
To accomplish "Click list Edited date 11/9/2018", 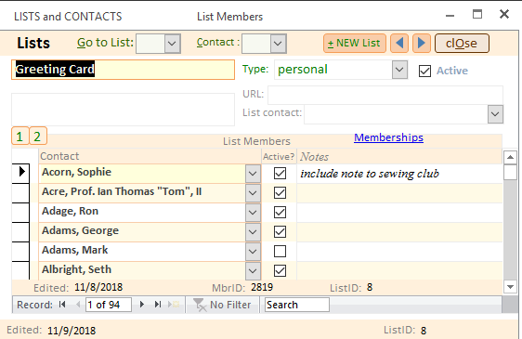I will 72,331.
